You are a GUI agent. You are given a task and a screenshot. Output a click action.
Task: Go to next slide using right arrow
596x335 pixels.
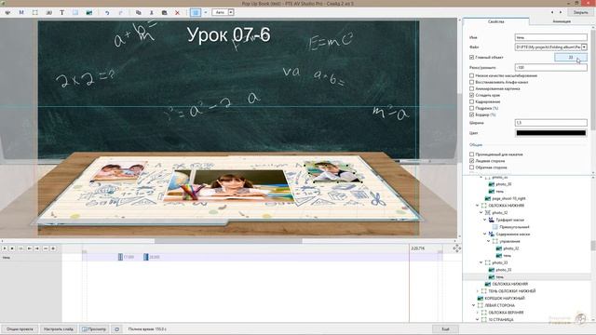click(x=561, y=12)
